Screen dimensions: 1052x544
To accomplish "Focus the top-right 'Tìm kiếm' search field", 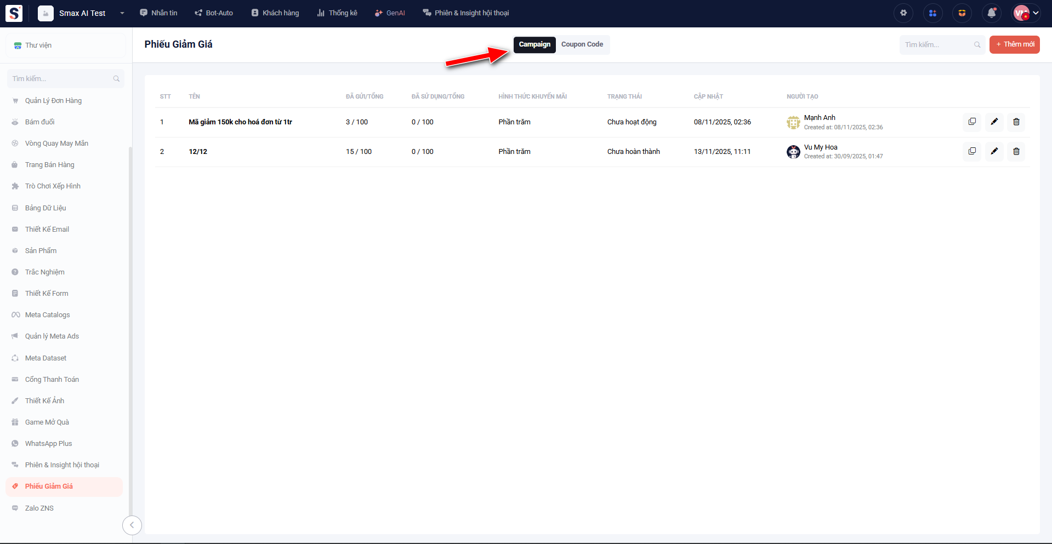I will tap(937, 45).
